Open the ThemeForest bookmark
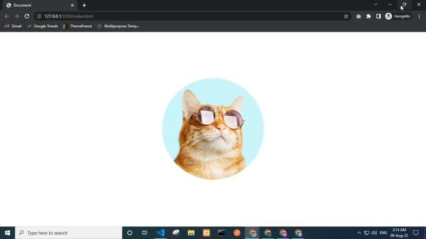 tap(77, 27)
